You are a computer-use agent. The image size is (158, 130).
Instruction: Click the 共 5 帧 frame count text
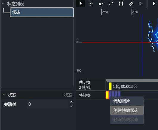(84, 82)
